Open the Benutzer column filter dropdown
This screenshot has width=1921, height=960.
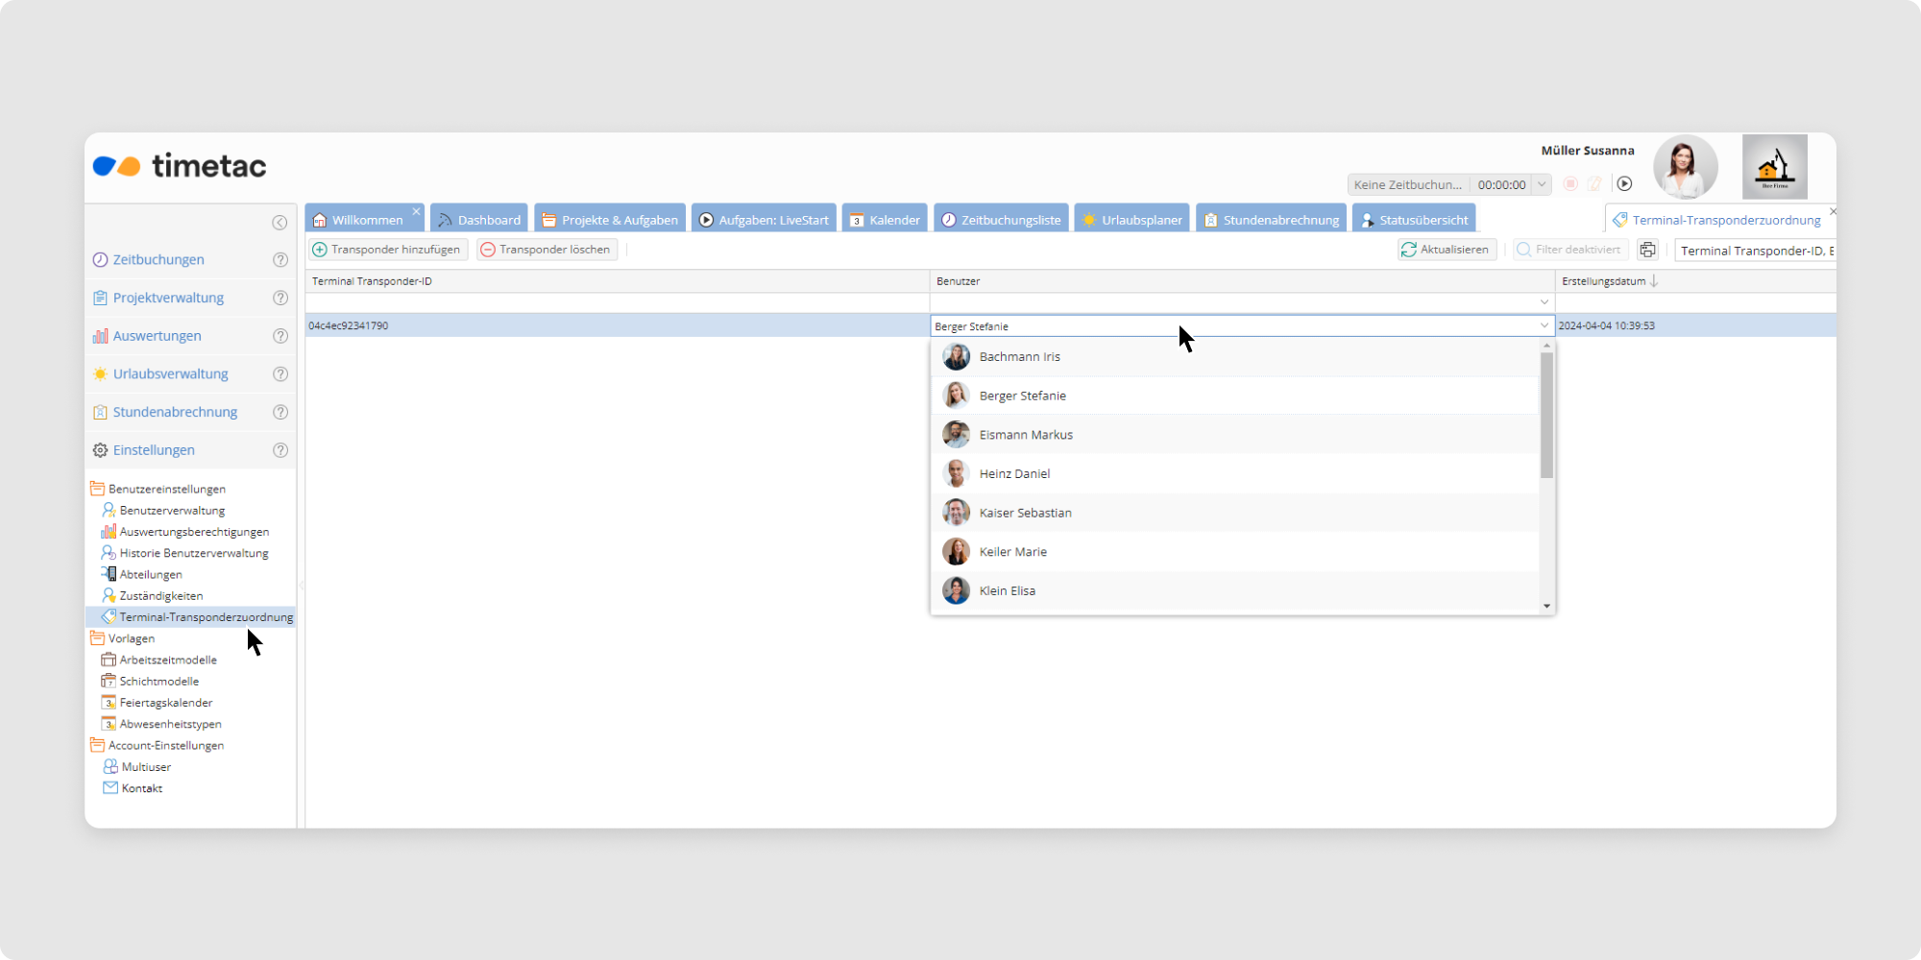tap(1544, 302)
